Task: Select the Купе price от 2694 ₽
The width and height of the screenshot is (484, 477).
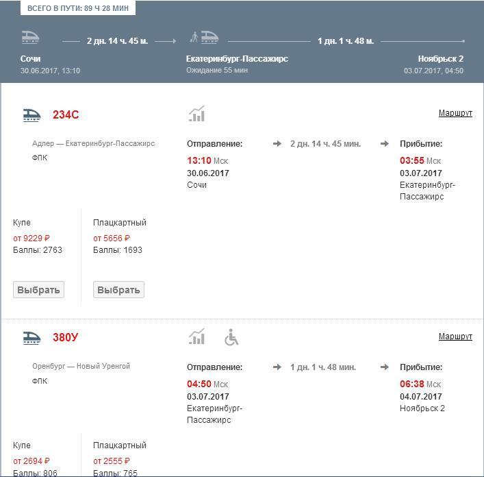Action: [x=31, y=461]
